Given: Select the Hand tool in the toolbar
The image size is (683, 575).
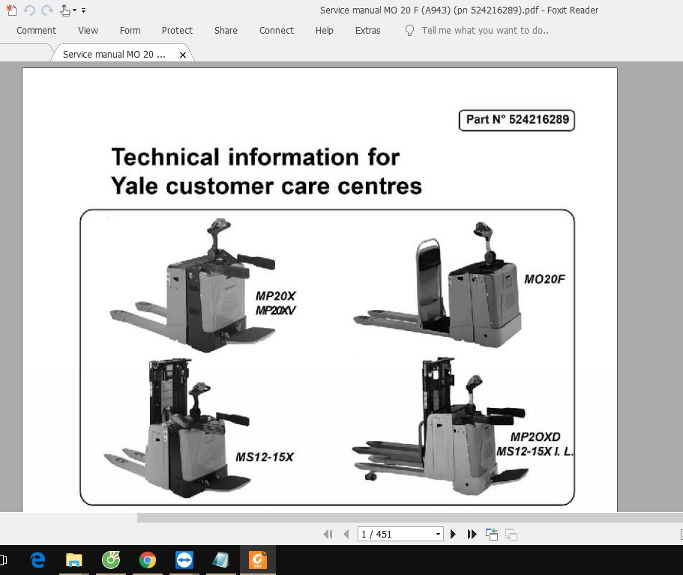Looking at the screenshot, I should [64, 10].
